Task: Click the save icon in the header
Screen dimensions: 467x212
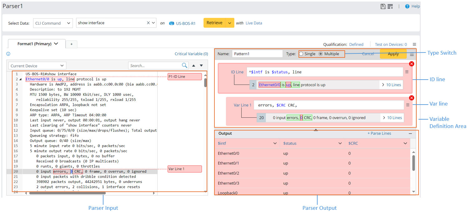Action: tap(383, 7)
